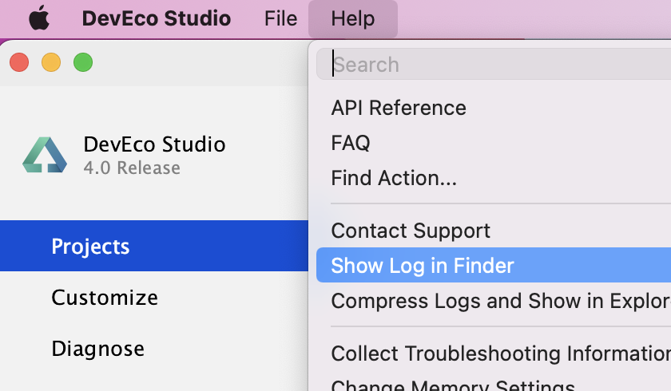Screen dimensions: 671x391
Task: Collapse the open Help menu
Action: tap(352, 19)
